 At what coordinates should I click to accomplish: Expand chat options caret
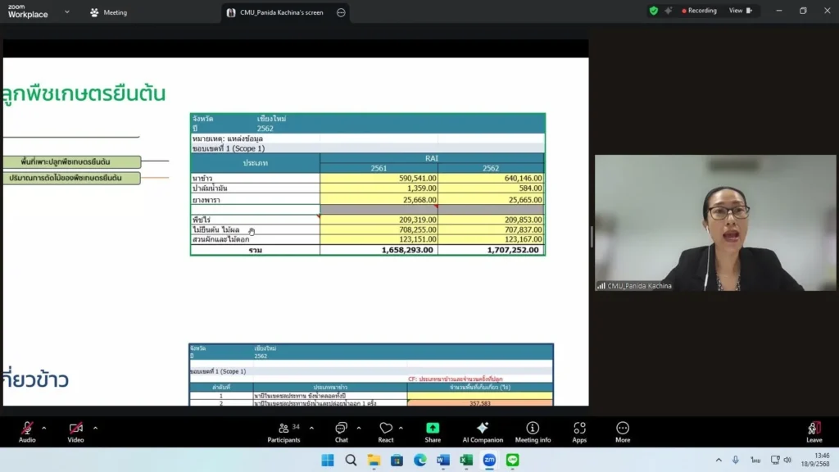(x=359, y=428)
